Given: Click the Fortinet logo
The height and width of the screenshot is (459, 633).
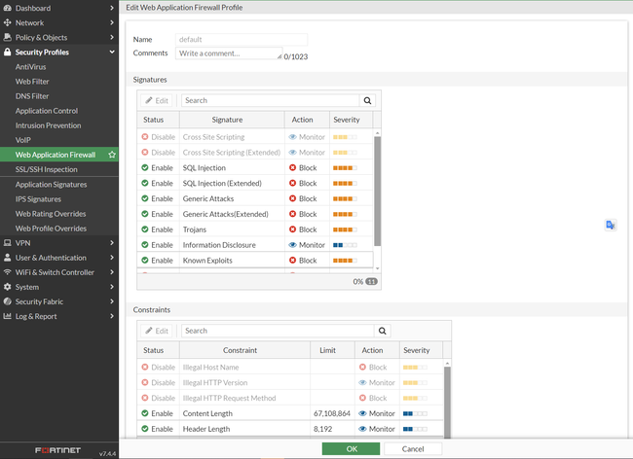Looking at the screenshot, I should coord(57,450).
